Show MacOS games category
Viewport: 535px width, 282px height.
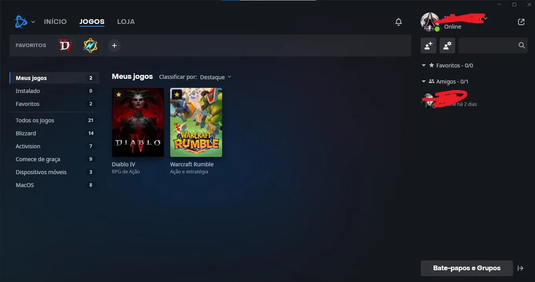(54, 185)
